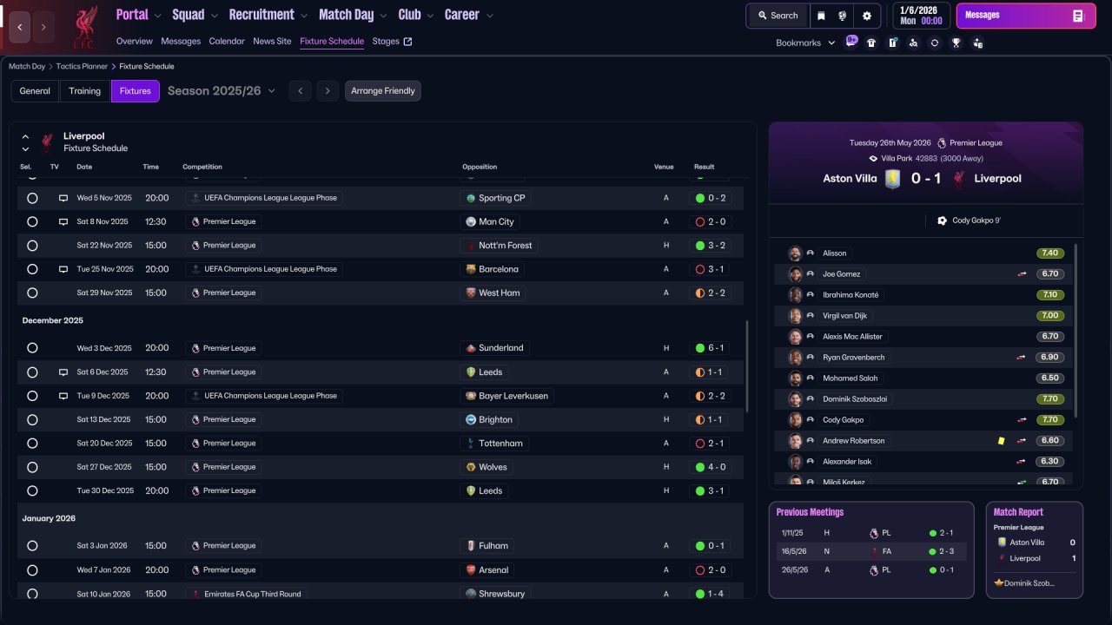The height and width of the screenshot is (625, 1112).
Task: Click the TV icon for Barcelona fixture
Action: (63, 269)
